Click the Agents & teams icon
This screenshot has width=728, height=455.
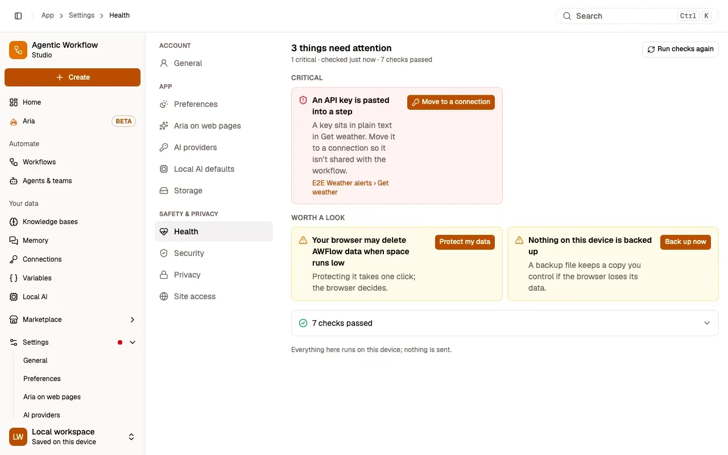(14, 181)
